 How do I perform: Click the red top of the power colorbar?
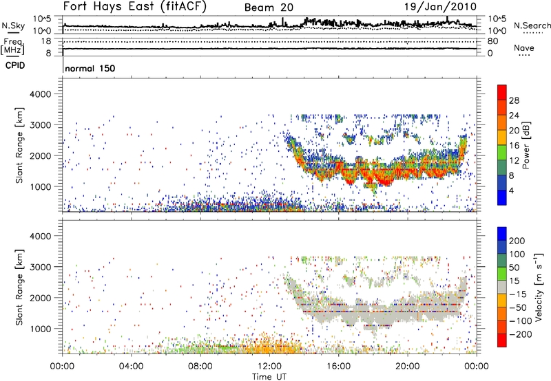[502, 92]
